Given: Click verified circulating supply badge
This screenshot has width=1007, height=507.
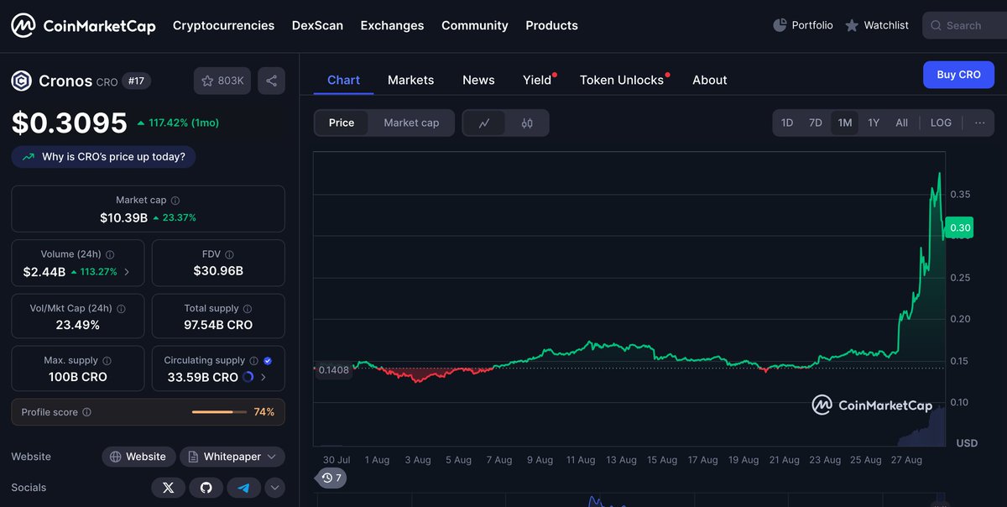Looking at the screenshot, I should click(x=268, y=360).
